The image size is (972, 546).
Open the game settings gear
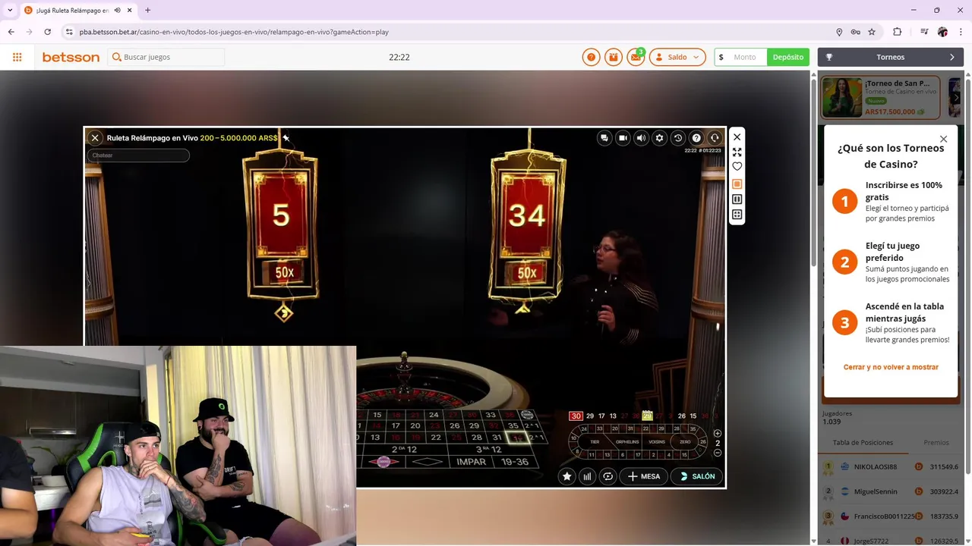pyautogui.click(x=659, y=138)
